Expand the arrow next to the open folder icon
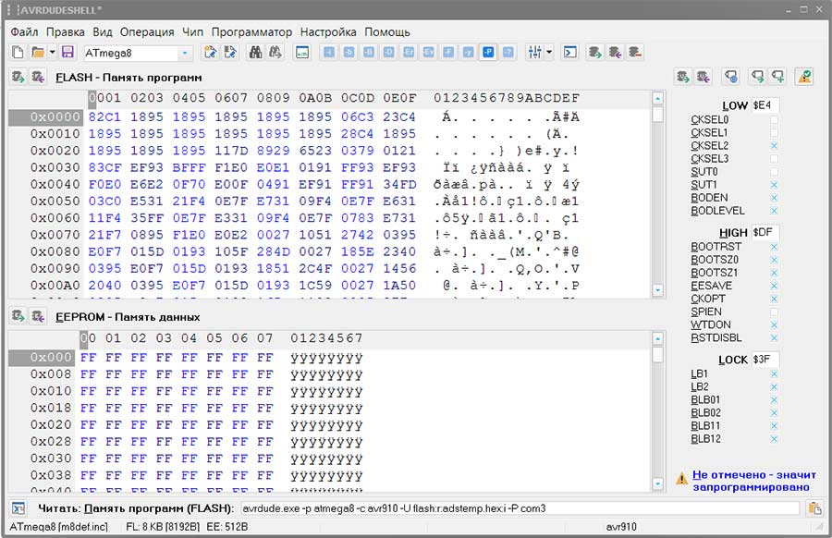 (52, 52)
